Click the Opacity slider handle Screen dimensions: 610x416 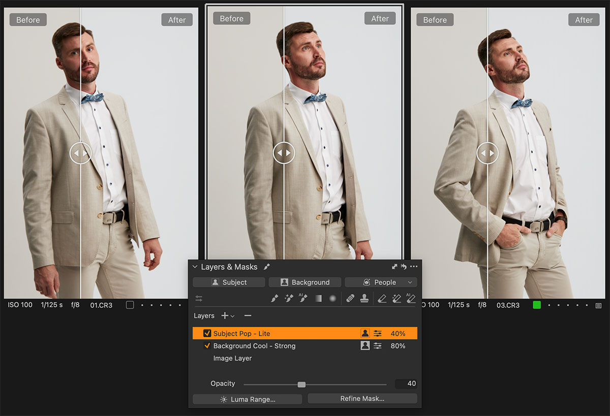pos(301,384)
